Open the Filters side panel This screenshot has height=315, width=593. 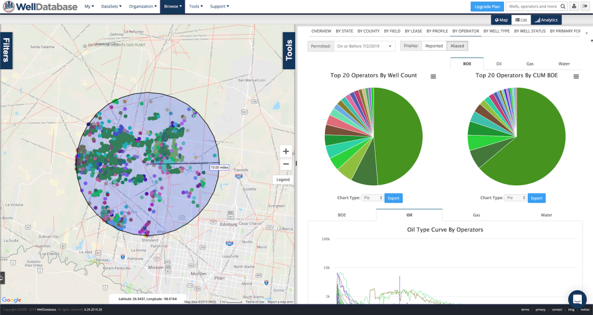coord(6,51)
